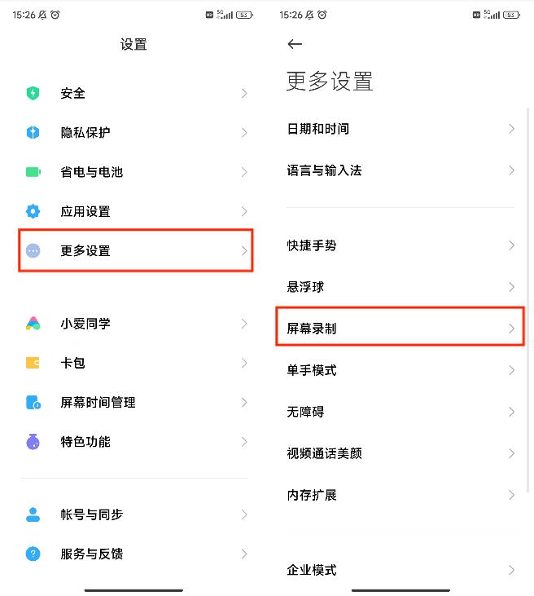Tap the colorful 小爱同学 icon
This screenshot has height=596, width=534.
click(33, 324)
